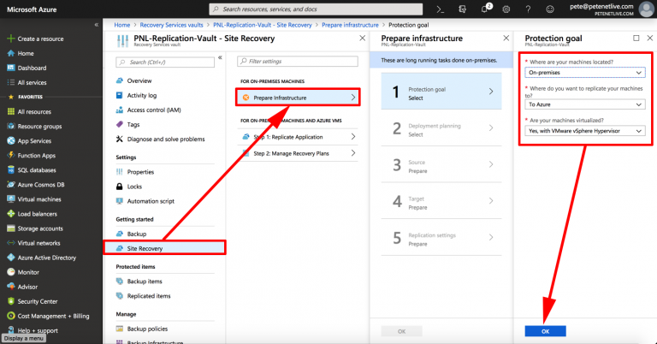The width and height of the screenshot is (657, 344).
Task: Open Prepare Infrastructure row
Action: (x=298, y=98)
